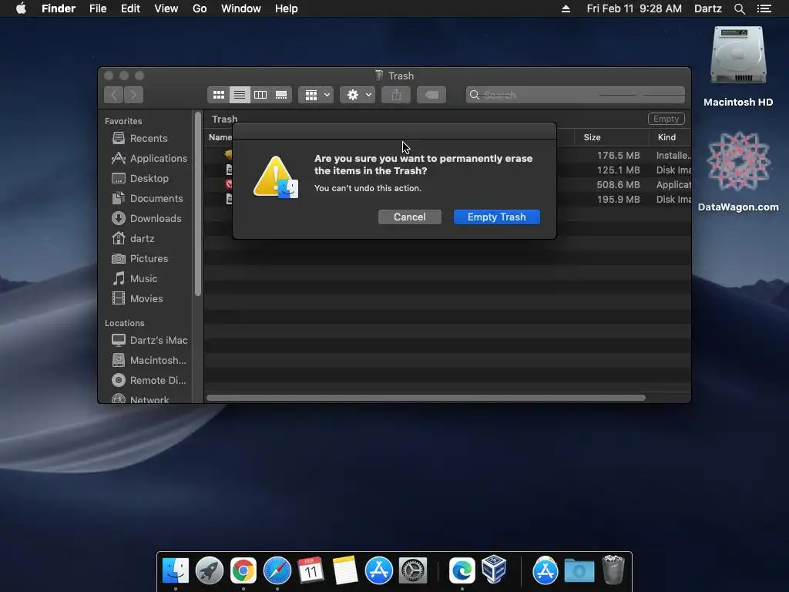Screen dimensions: 789x592
Task: Open the Trash icon in the Dock
Action: click(613, 570)
